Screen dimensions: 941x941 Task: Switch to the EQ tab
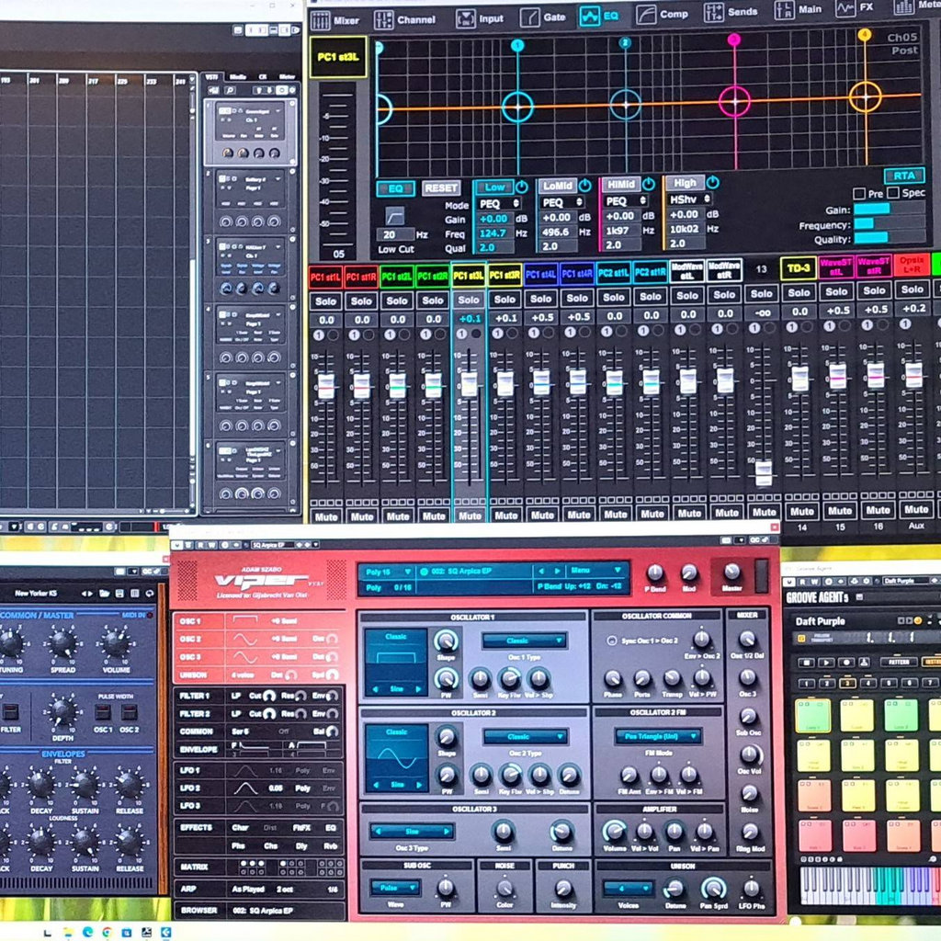598,17
